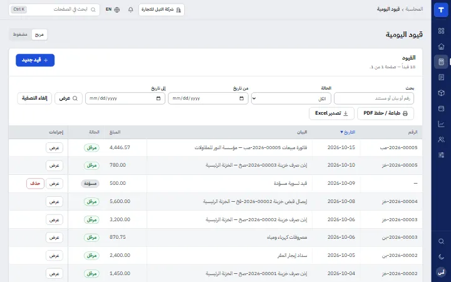Switch language with the EN globe
The image size is (451, 282).
[x=113, y=9]
